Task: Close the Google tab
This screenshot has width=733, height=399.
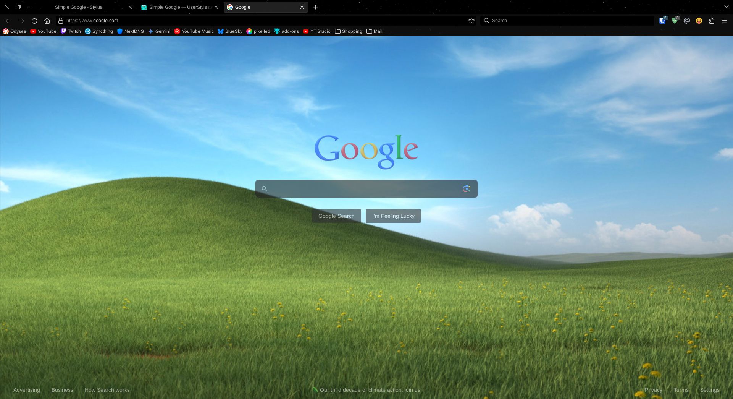Action: tap(302, 7)
